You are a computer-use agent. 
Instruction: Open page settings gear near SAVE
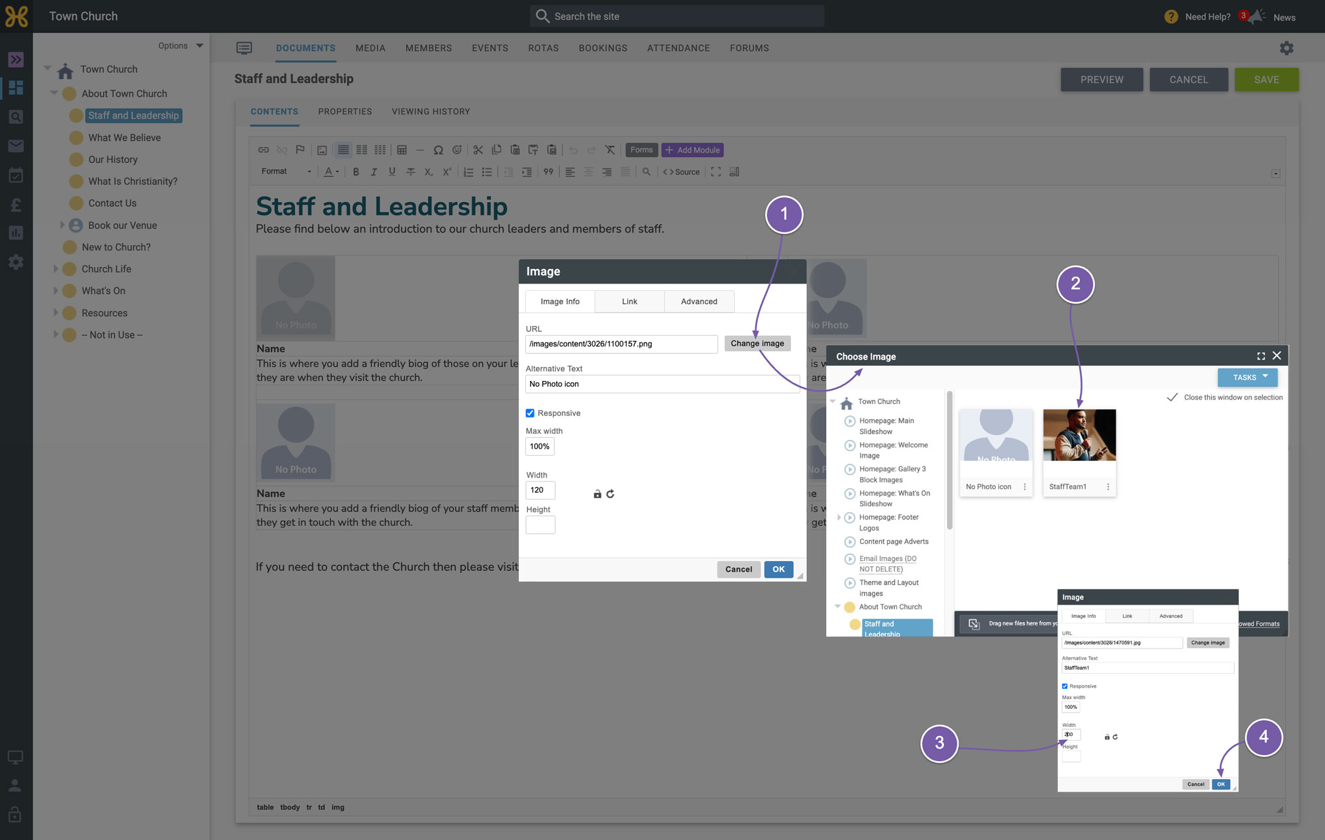pyautogui.click(x=1286, y=48)
